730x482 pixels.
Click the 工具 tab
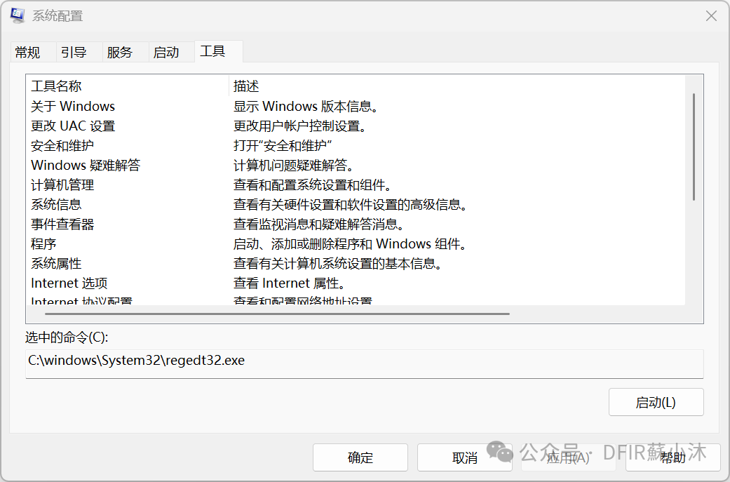coord(218,51)
